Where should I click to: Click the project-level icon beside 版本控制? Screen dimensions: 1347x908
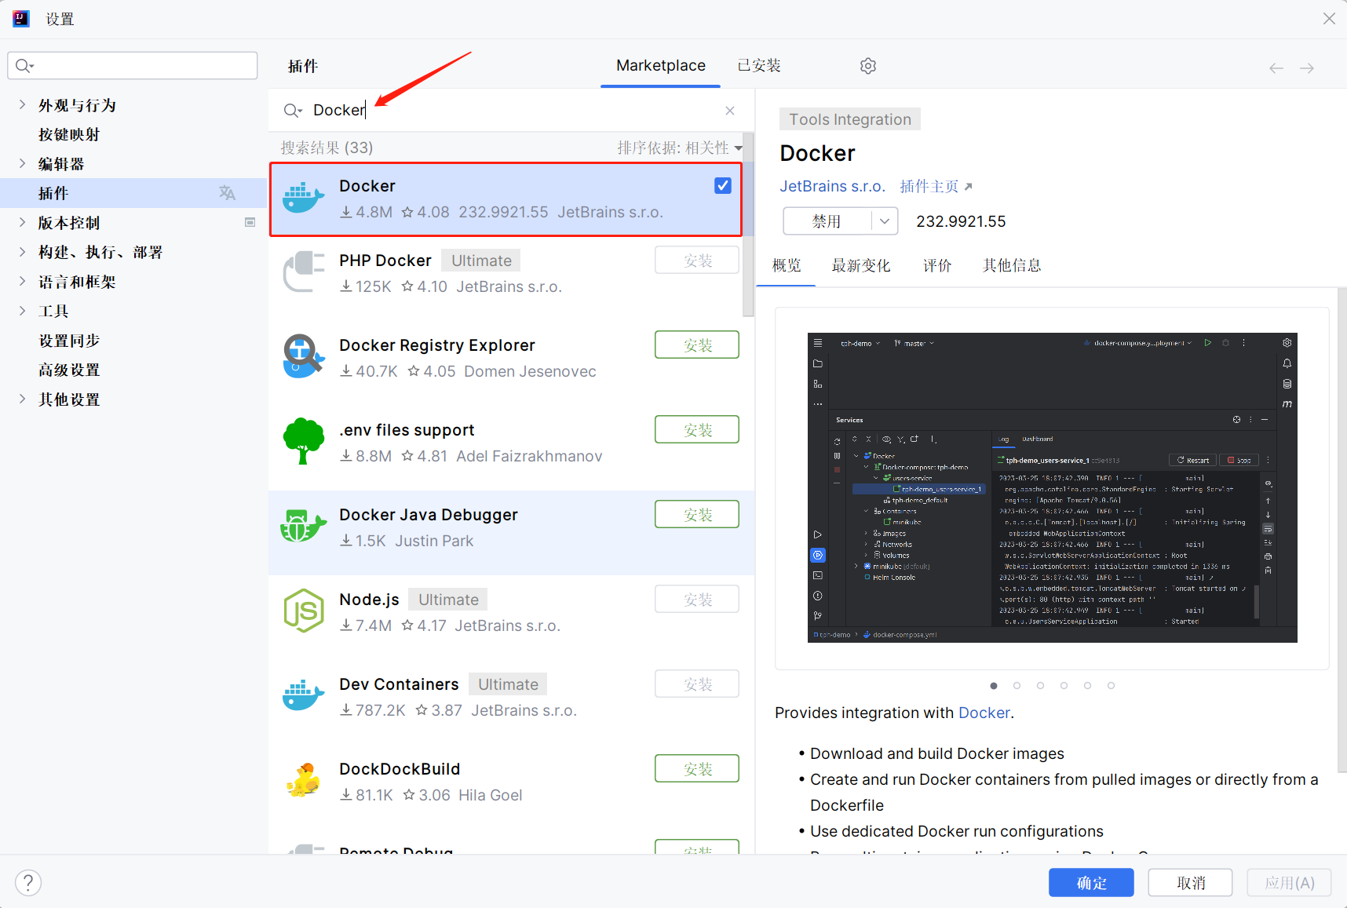tap(250, 222)
